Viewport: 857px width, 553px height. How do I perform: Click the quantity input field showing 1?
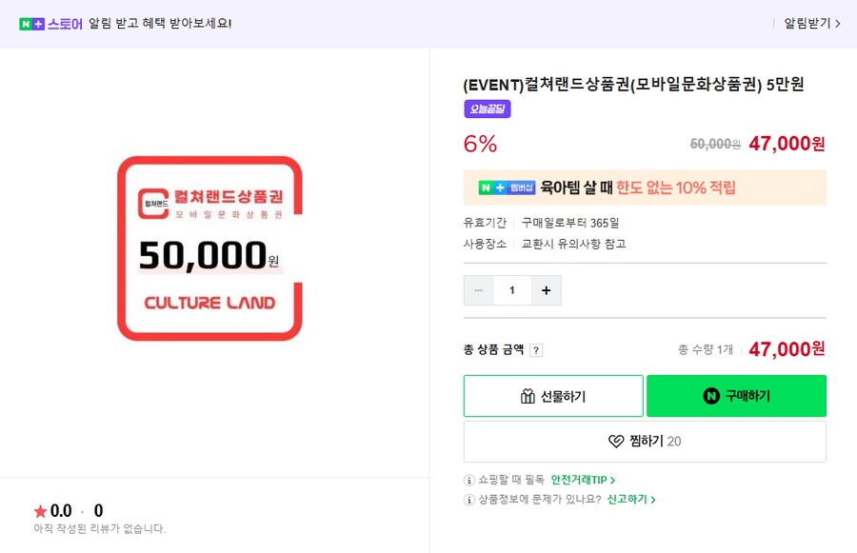pos(511,290)
